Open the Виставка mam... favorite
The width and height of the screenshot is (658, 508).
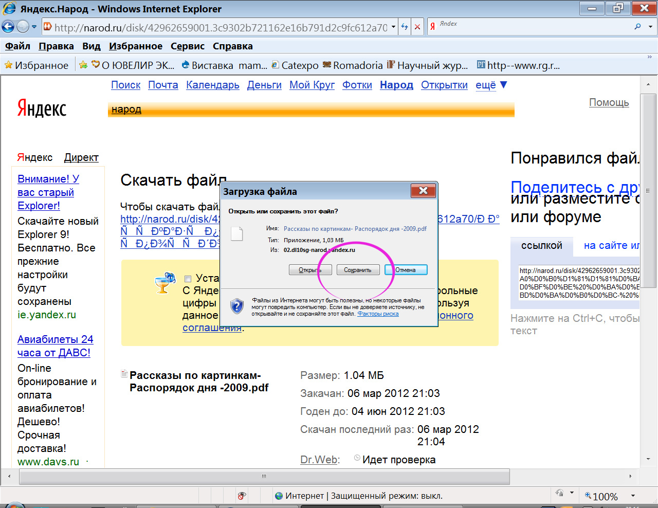[x=224, y=65]
